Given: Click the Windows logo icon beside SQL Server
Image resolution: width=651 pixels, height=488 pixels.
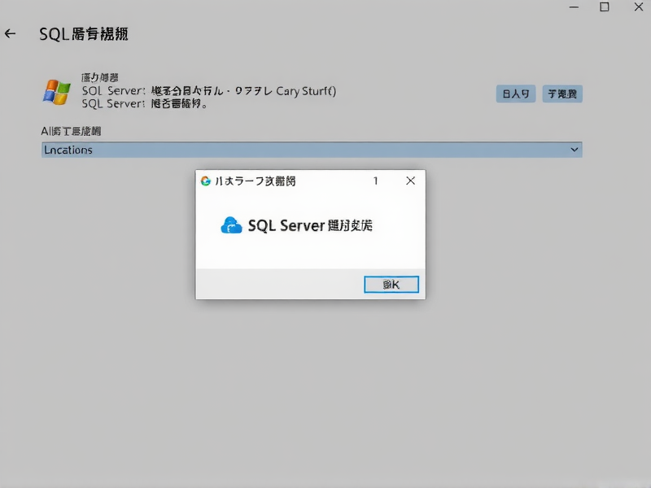Looking at the screenshot, I should coord(57,92).
